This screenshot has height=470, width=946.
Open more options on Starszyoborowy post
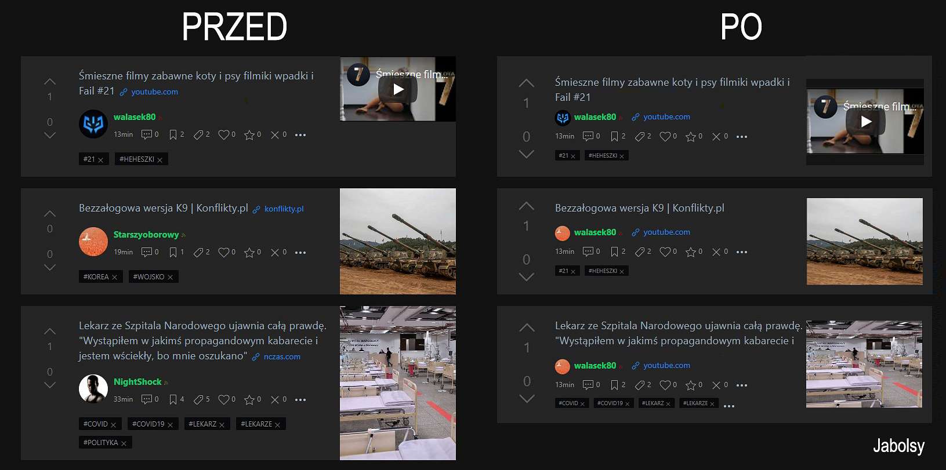coord(300,253)
